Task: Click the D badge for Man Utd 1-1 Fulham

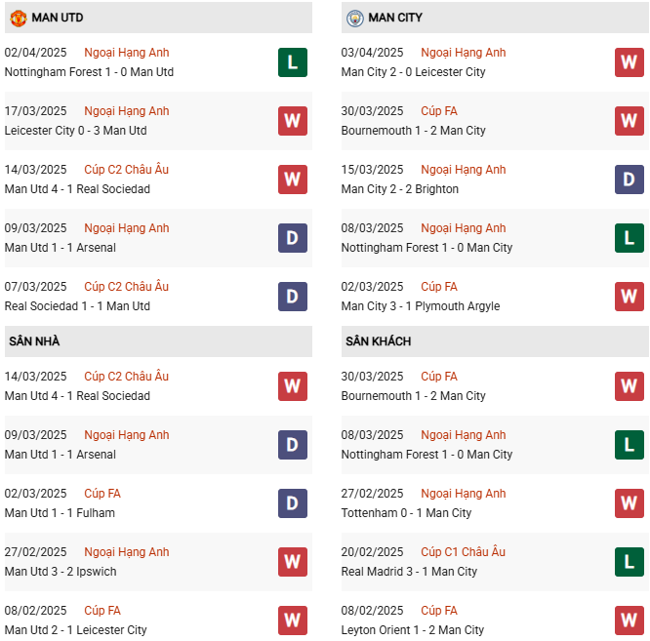Action: click(292, 503)
